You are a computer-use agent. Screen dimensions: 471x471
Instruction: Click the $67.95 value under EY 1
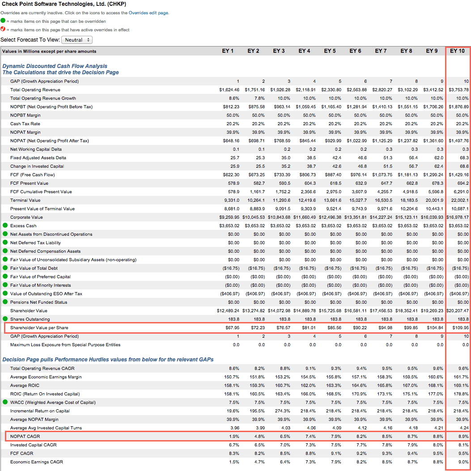point(233,328)
